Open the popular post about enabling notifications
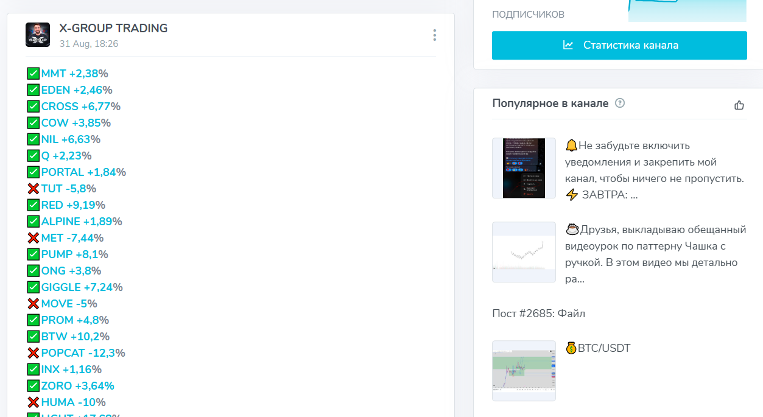 click(655, 170)
